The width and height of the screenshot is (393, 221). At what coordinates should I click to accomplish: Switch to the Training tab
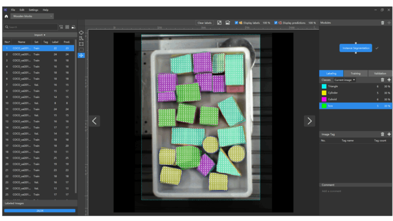tap(355, 73)
